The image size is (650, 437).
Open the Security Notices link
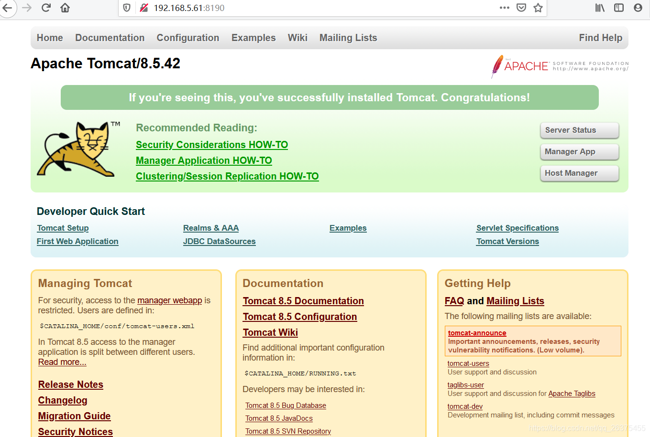(x=76, y=431)
